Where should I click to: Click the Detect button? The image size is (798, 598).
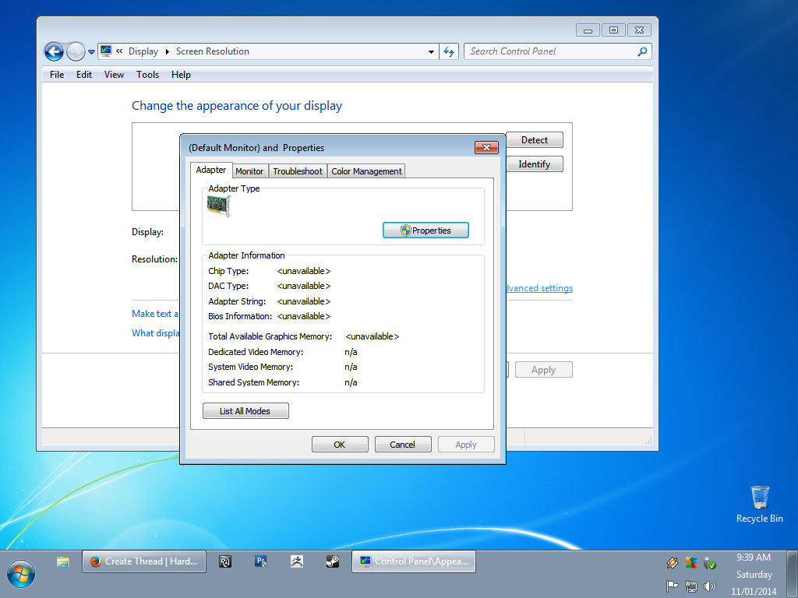click(535, 140)
